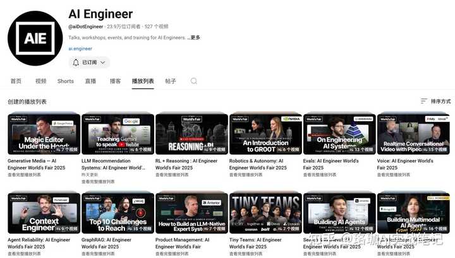Screen dimensions: 455x258
Task: Click Evals: AI Engineer World's Fair title
Action: click(x=331, y=164)
